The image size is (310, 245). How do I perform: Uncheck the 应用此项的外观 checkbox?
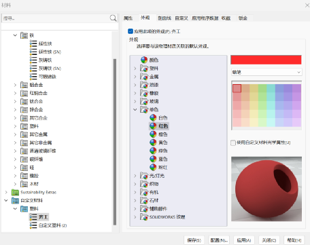(131, 31)
